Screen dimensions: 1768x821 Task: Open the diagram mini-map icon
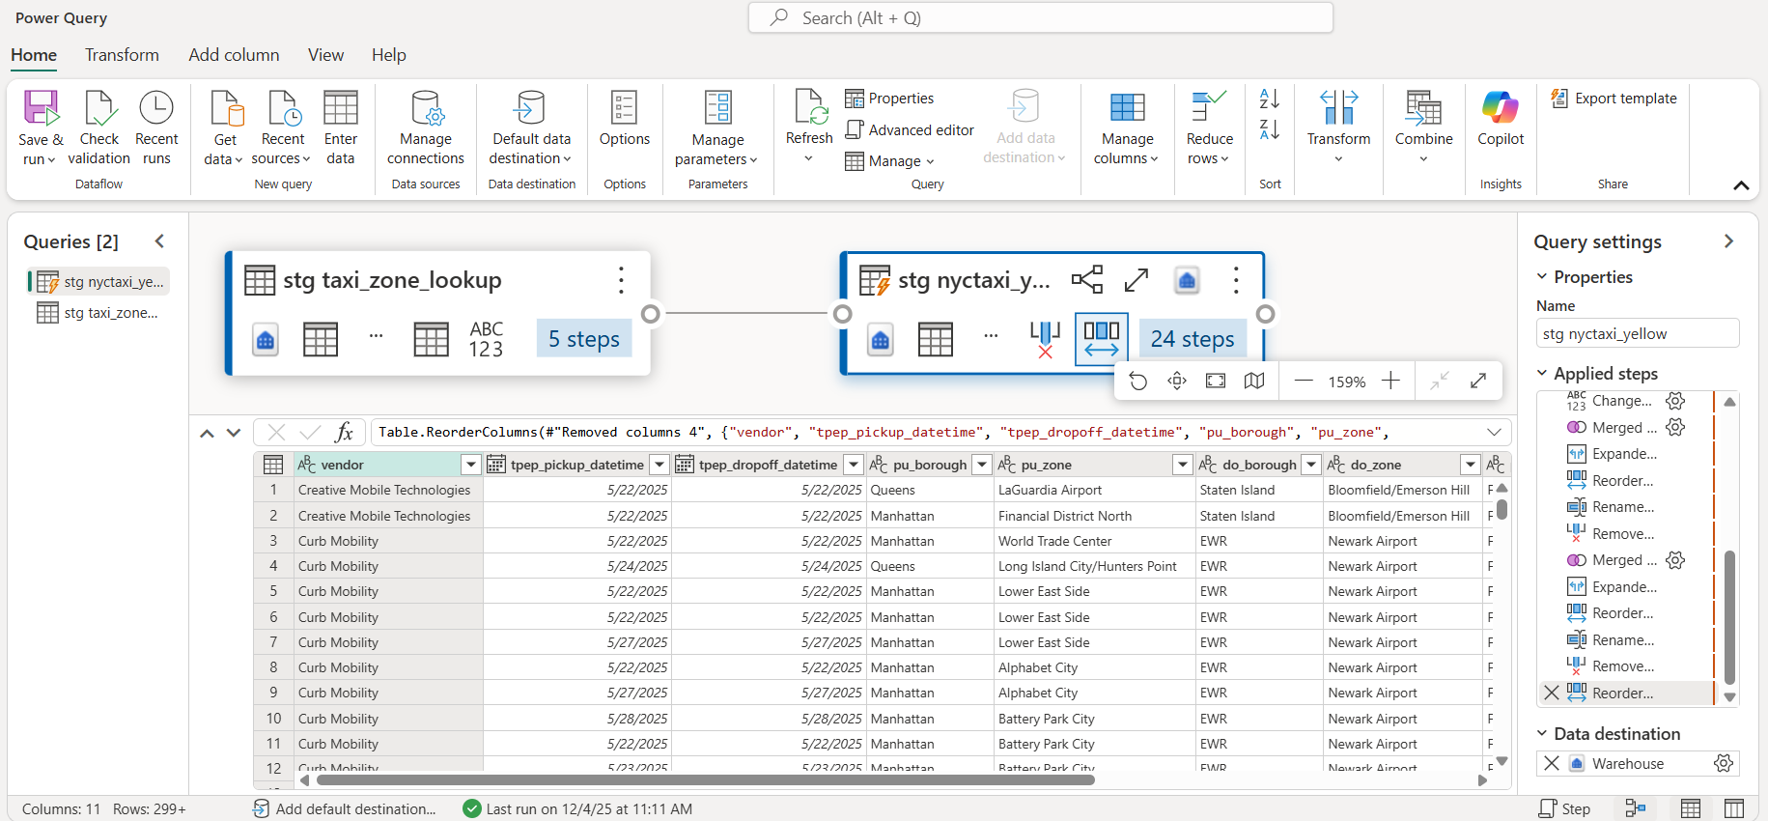pos(1254,382)
